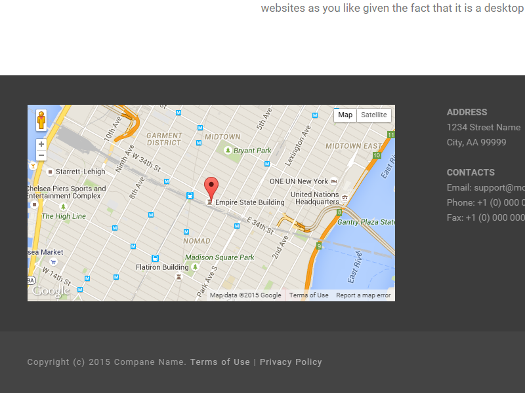Open the map's Terms of Use link

pos(308,295)
